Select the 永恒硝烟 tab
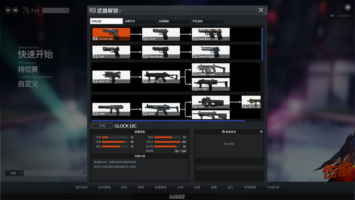This screenshot has height=200, width=355. pos(173,21)
